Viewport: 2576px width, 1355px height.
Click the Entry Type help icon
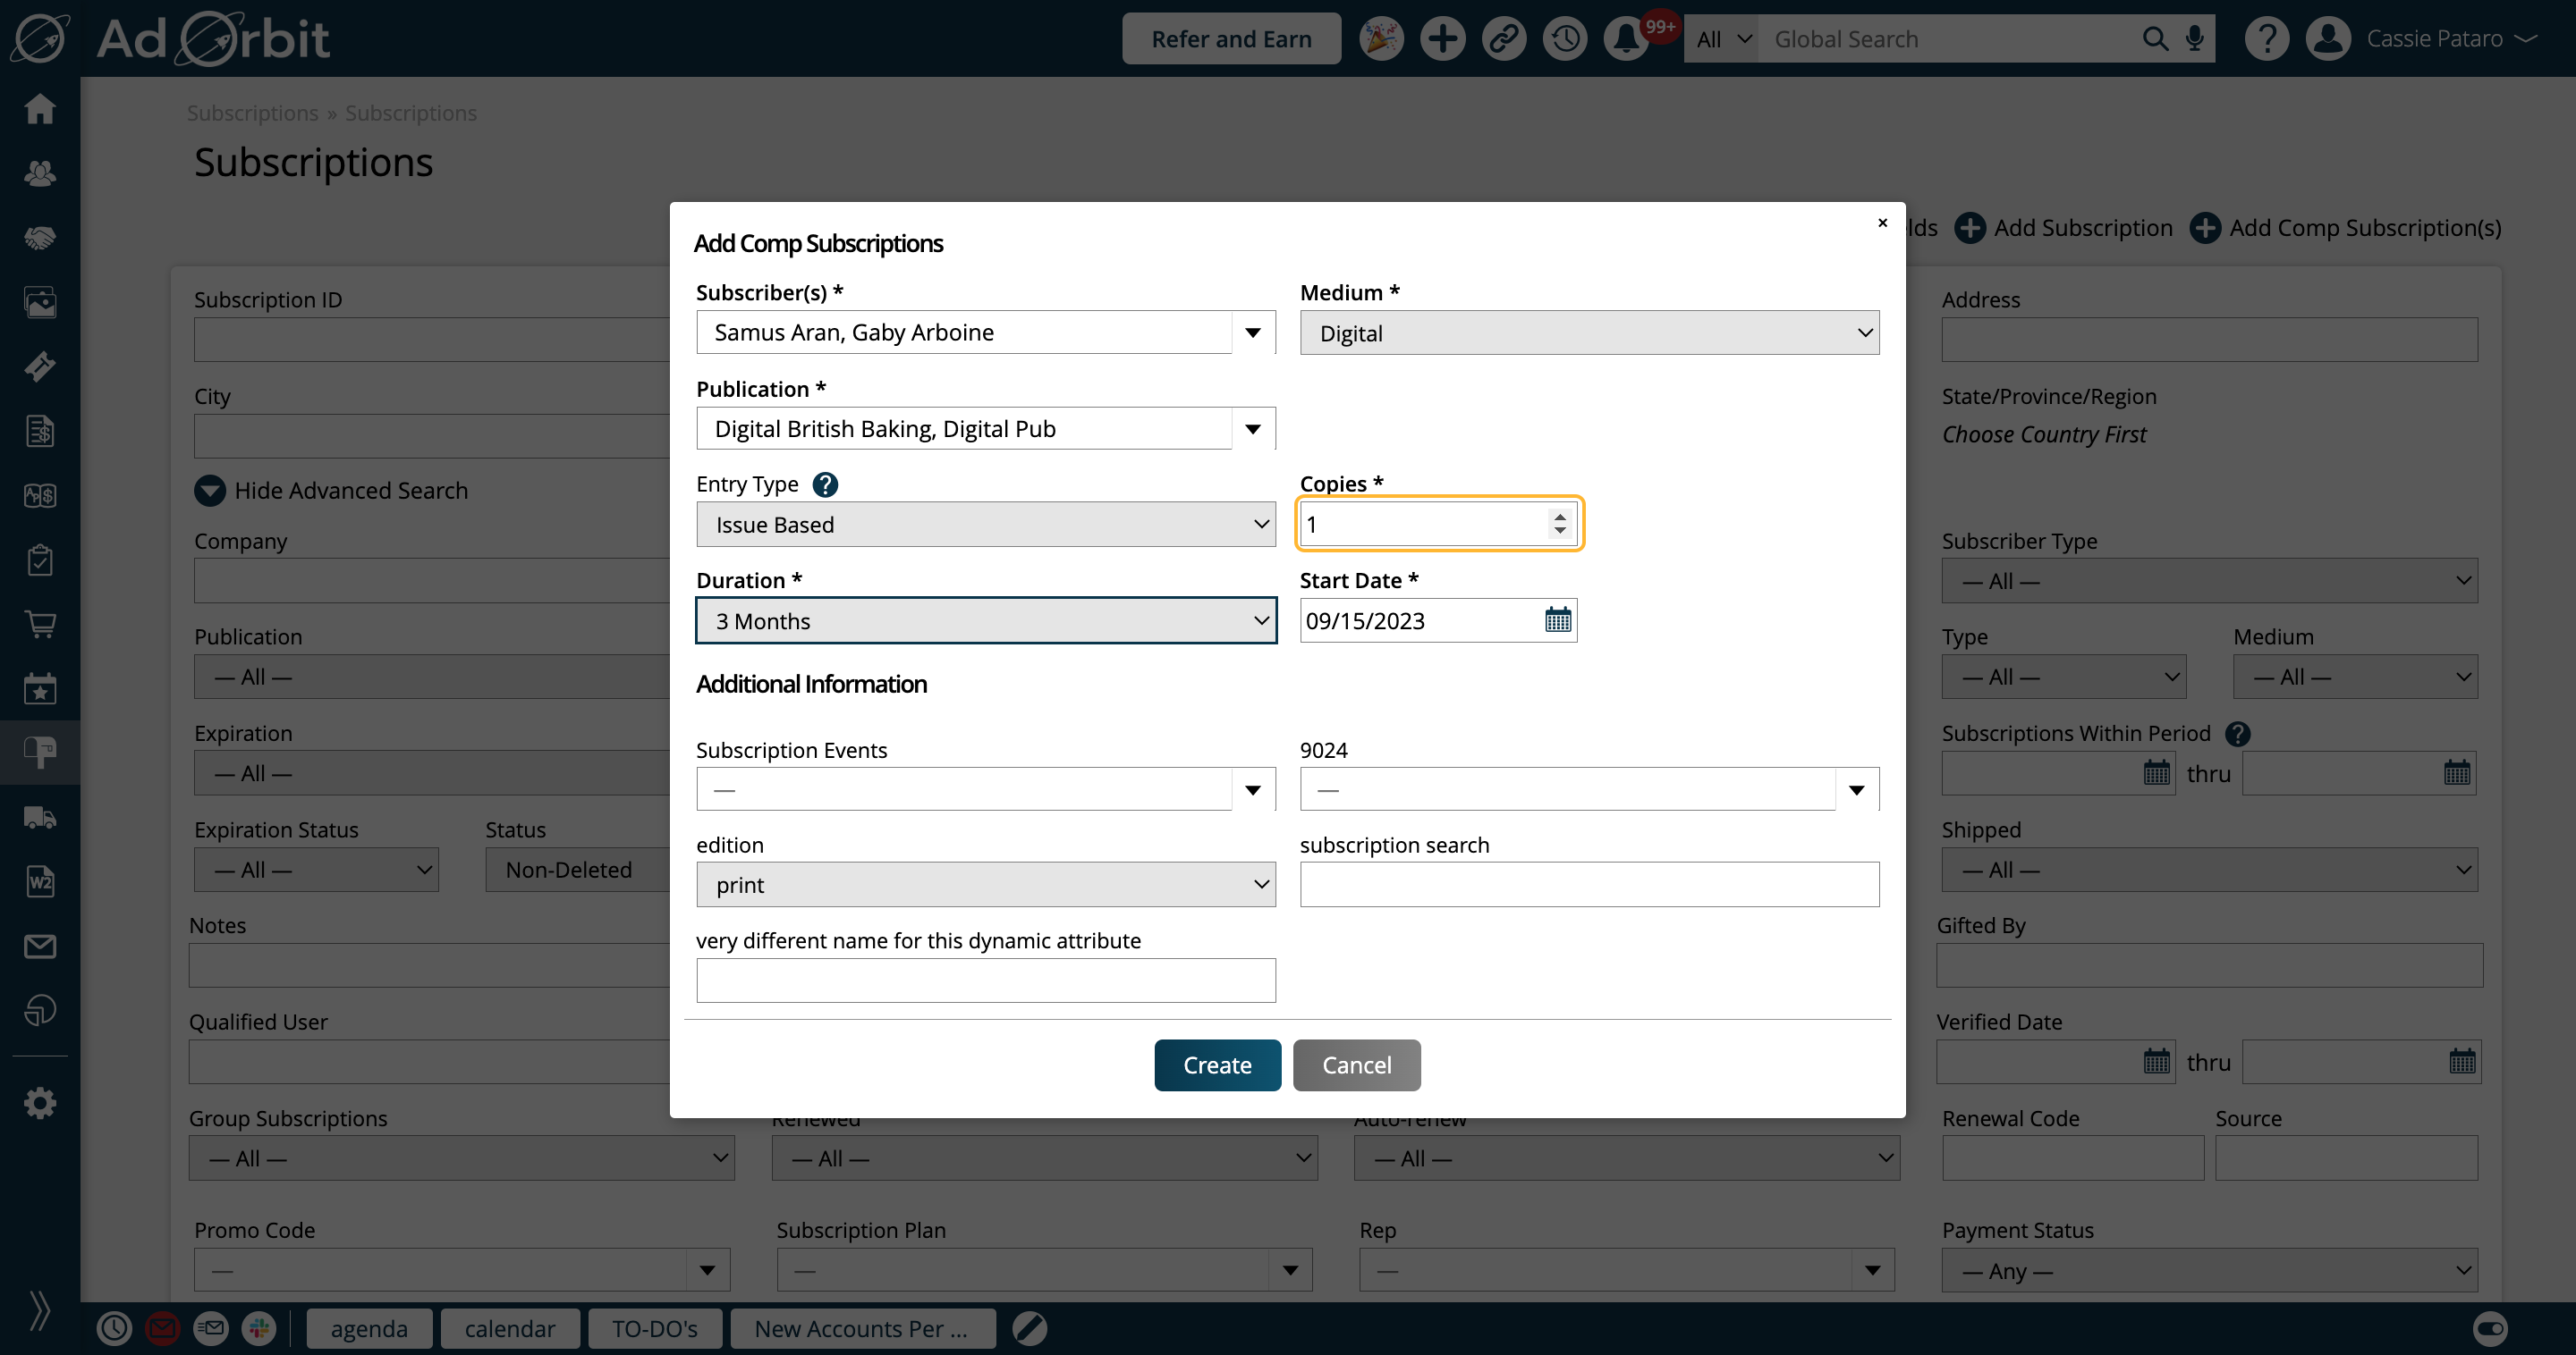point(825,484)
